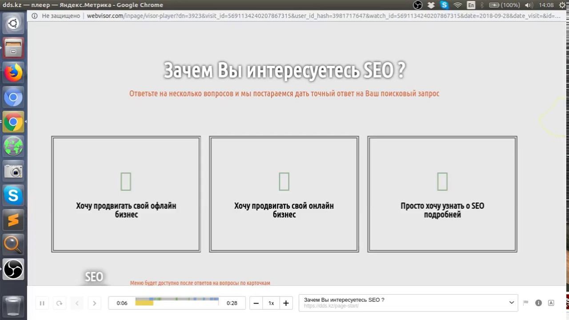The height and width of the screenshot is (320, 569).
Task: Click the yellow progress segment on timeline
Action: 144,303
